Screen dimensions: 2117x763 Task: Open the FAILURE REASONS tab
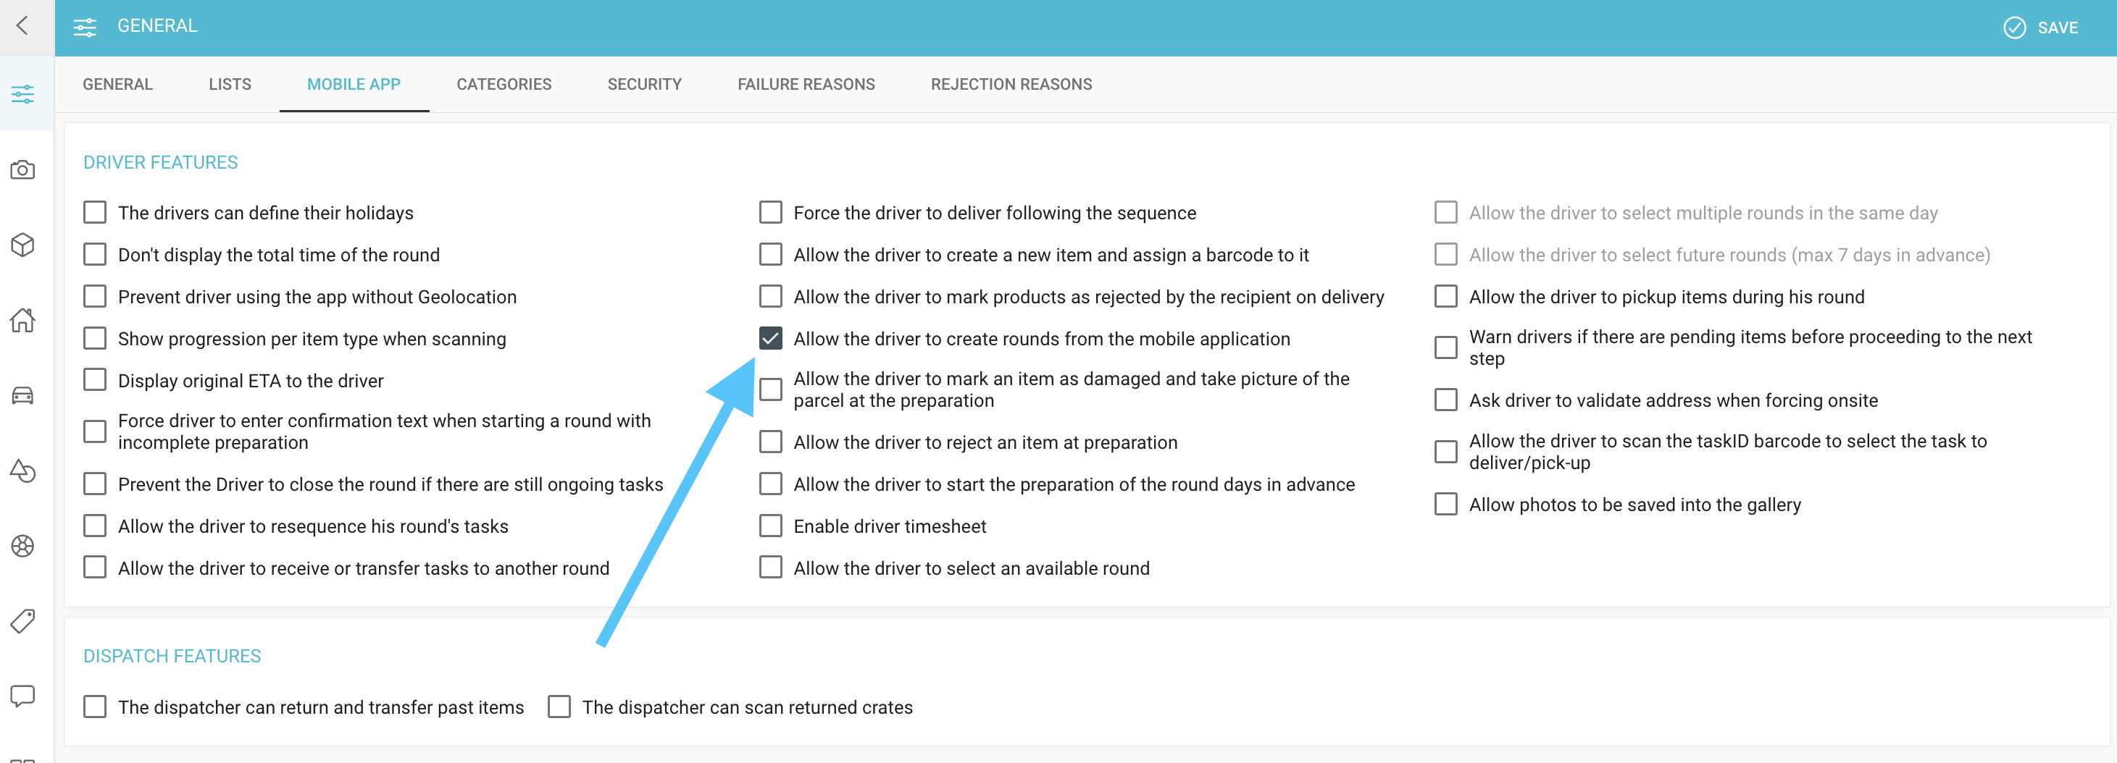806,85
